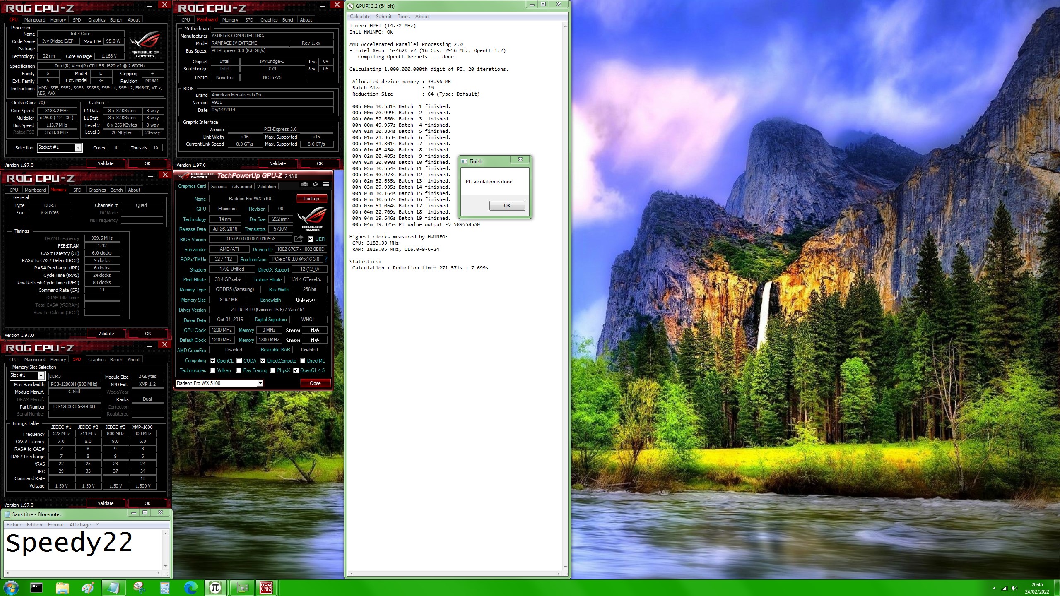Toggle the OpenCL checkbox
Image resolution: width=1060 pixels, height=596 pixels.
pos(212,360)
